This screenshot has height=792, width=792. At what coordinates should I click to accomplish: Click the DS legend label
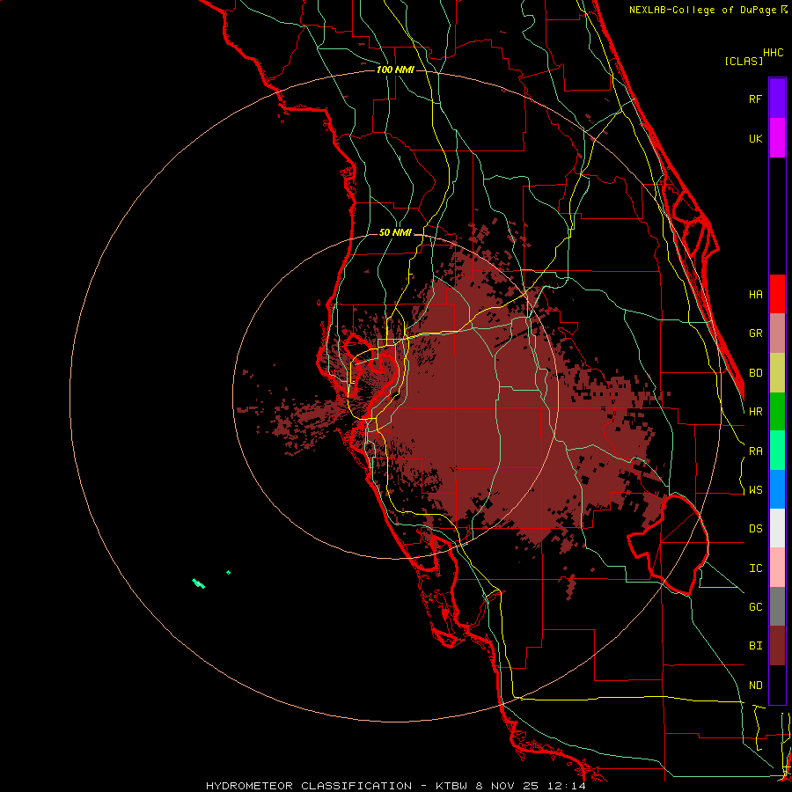[x=756, y=529]
